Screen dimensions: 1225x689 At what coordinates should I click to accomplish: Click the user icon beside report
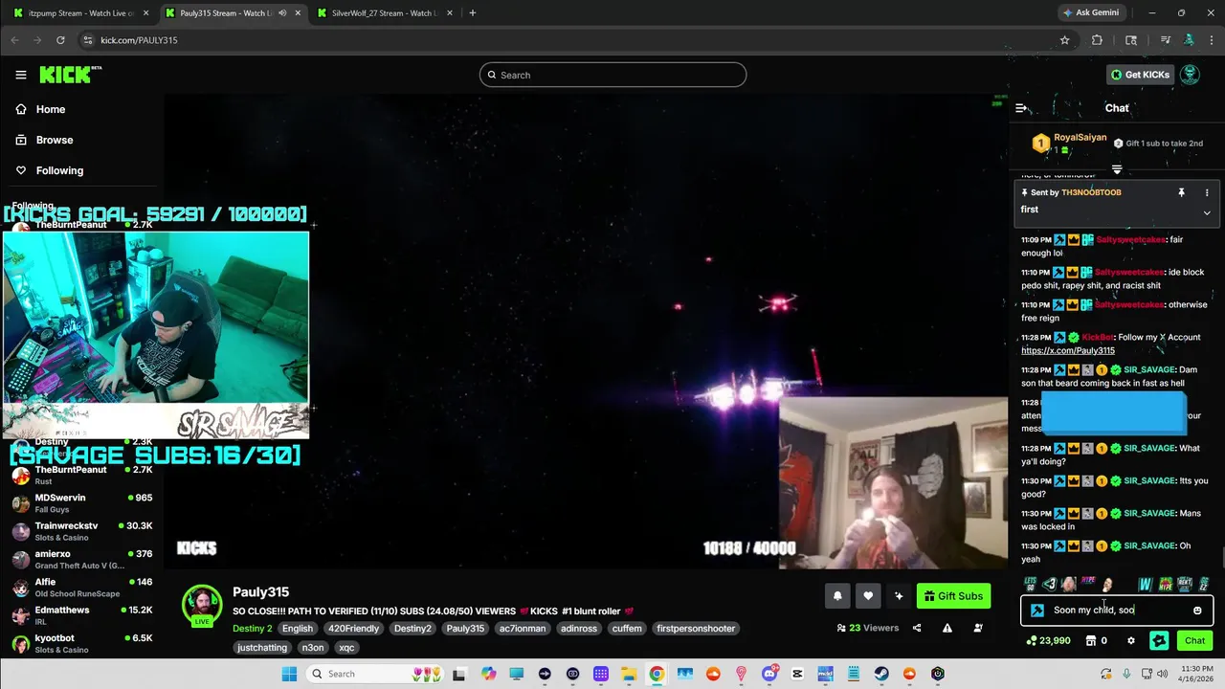point(978,629)
